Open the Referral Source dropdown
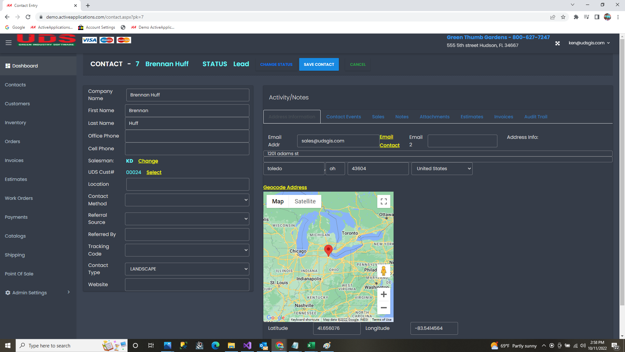Image resolution: width=625 pixels, height=352 pixels. [x=187, y=219]
